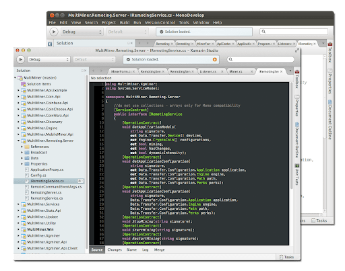This screenshot has width=345, height=271.
Task: Open the Unit Tests side panel
Action: [297, 175]
